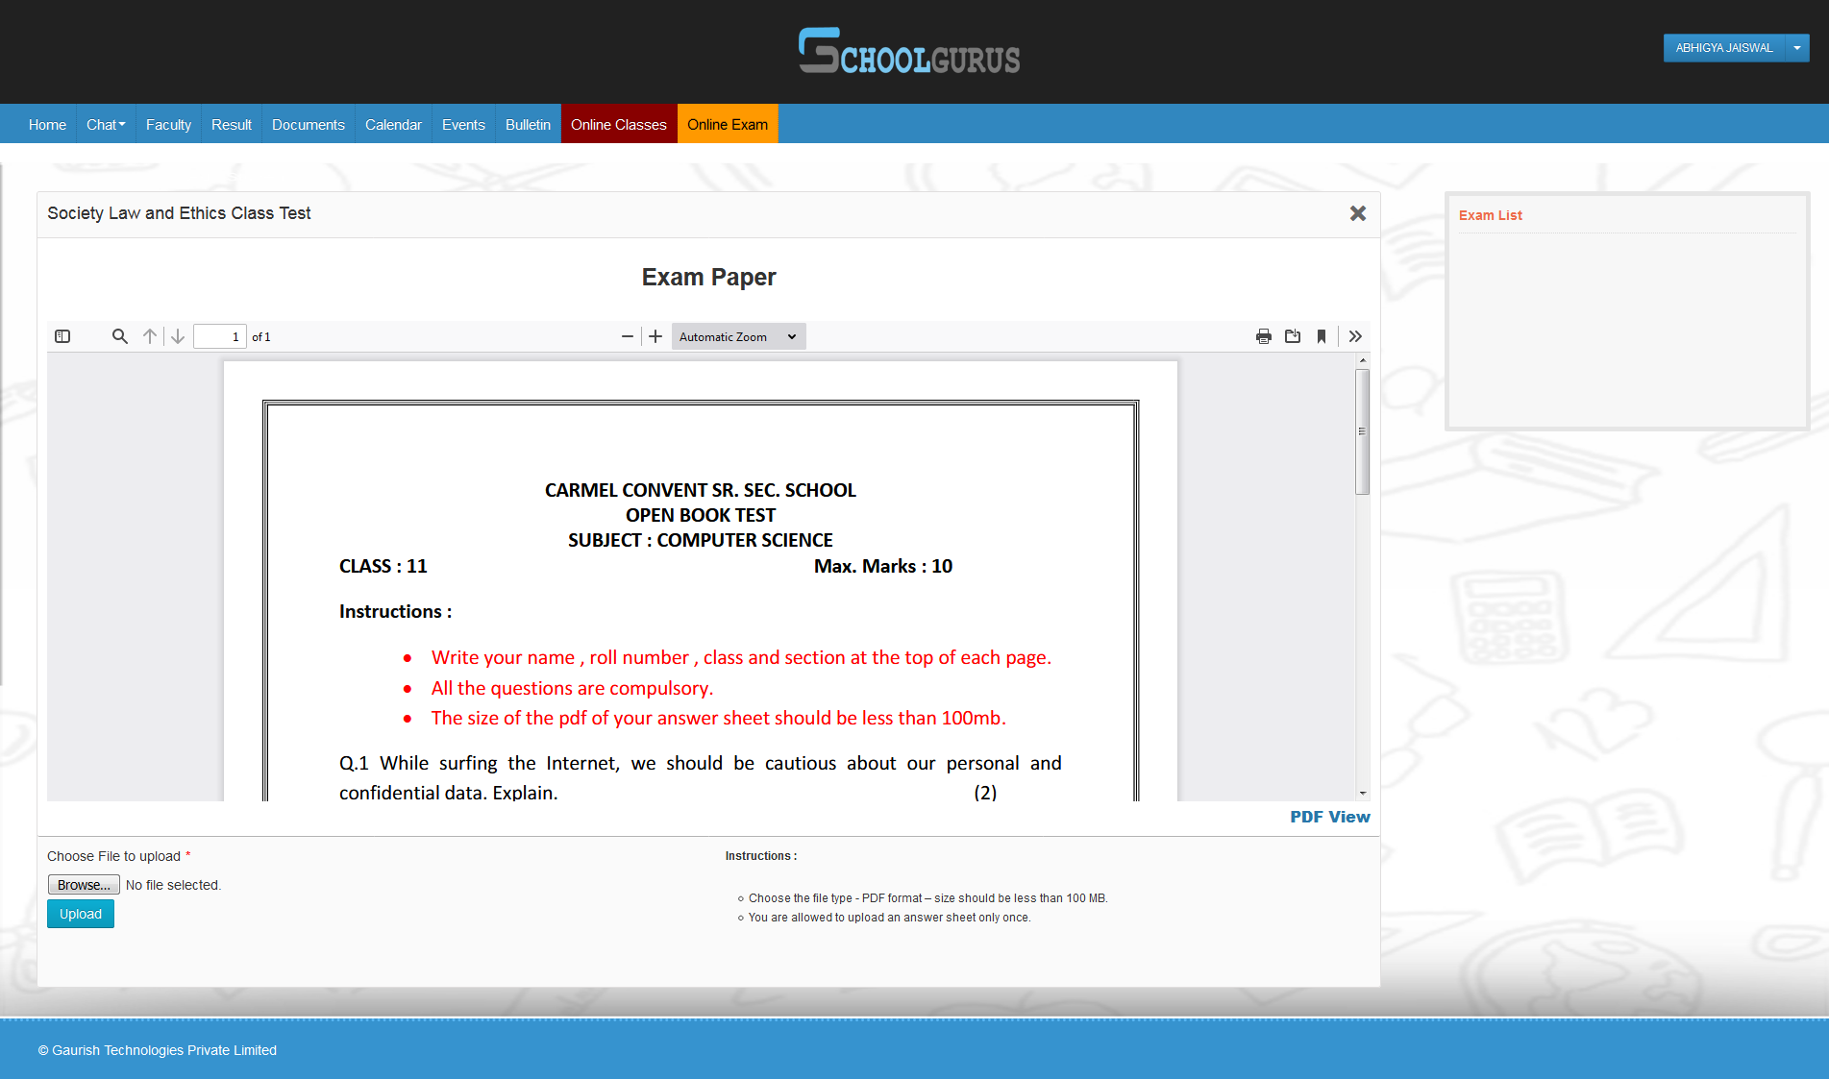This screenshot has width=1829, height=1079.
Task: Go to the Online Classes tab
Action: pos(618,125)
